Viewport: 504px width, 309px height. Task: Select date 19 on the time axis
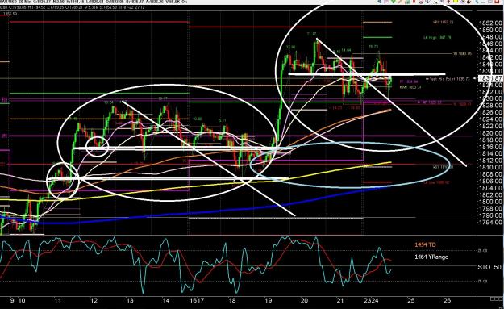click(x=268, y=301)
